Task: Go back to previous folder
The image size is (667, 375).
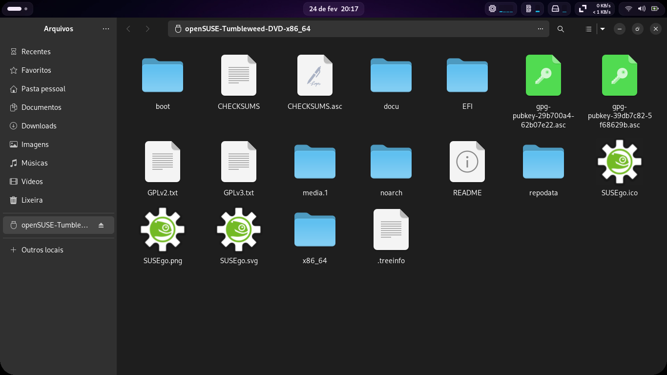Action: [x=128, y=29]
